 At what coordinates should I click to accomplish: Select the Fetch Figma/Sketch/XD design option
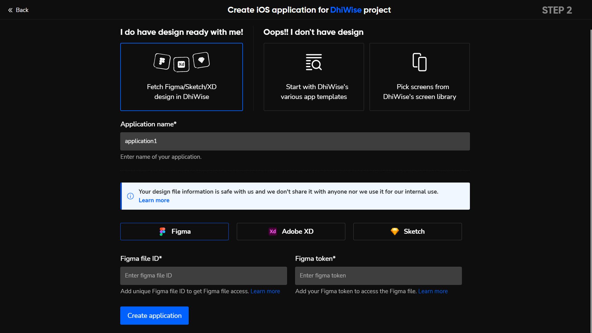(x=182, y=91)
